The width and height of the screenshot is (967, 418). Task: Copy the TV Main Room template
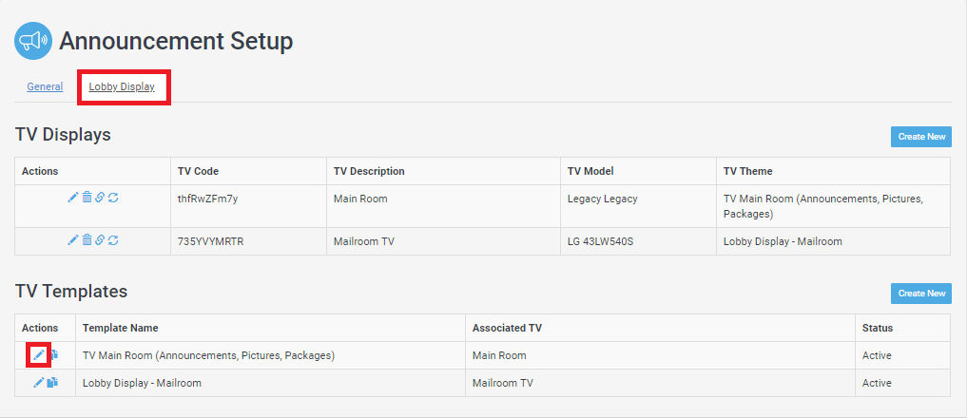[53, 355]
